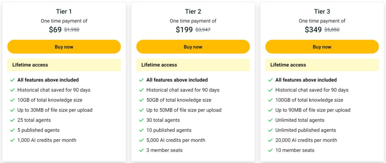Click checkmark beside 50GB of total knowledge size
Image resolution: width=386 pixels, height=163 pixels.
tap(141, 100)
